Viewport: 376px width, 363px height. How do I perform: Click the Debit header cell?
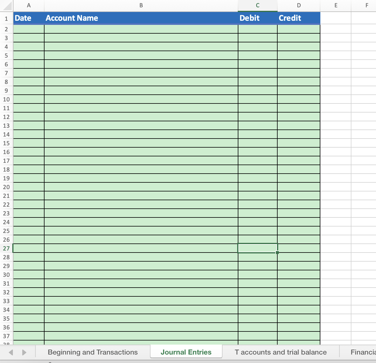tap(257, 18)
